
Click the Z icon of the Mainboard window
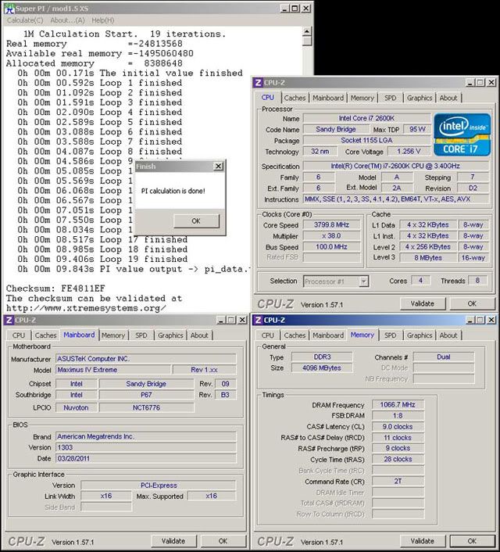[9, 320]
